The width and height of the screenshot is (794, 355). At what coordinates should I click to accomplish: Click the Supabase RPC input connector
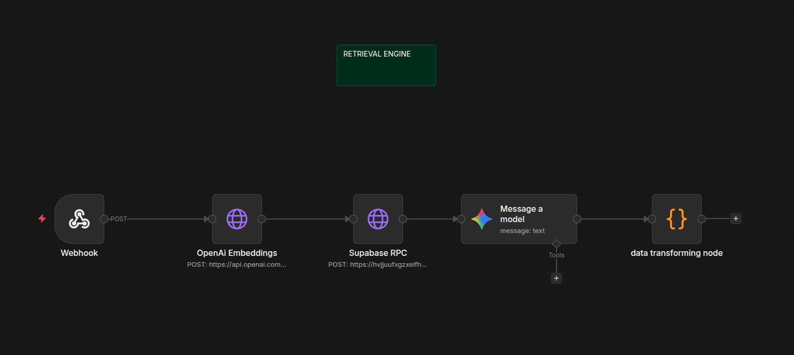click(353, 219)
